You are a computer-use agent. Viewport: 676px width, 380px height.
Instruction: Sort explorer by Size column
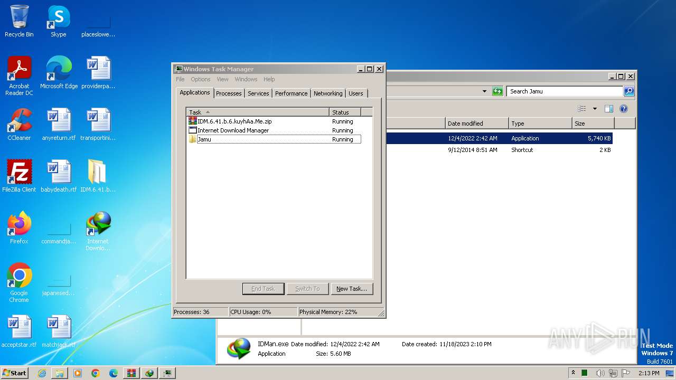[x=593, y=123]
